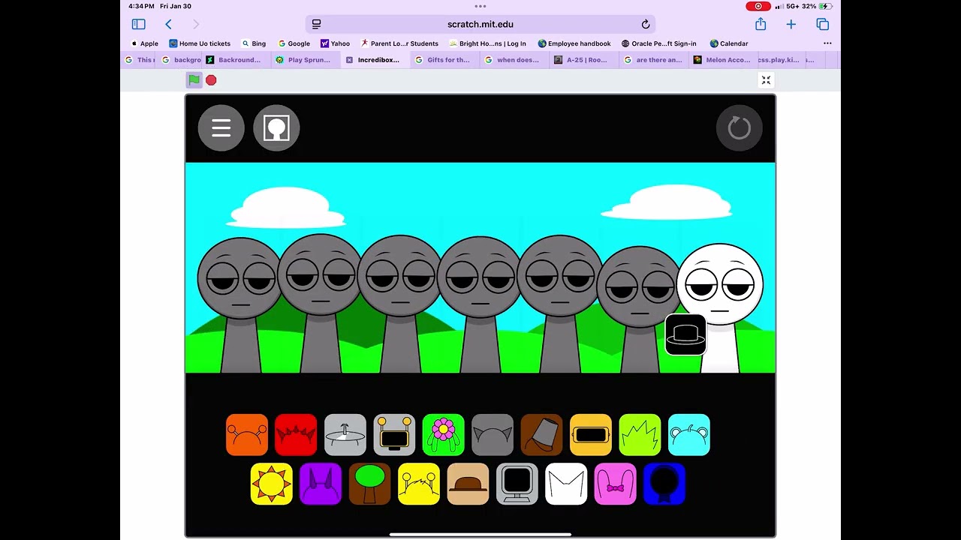Image resolution: width=961 pixels, height=540 pixels.
Task: Select the orange antenna character icon
Action: (x=247, y=435)
